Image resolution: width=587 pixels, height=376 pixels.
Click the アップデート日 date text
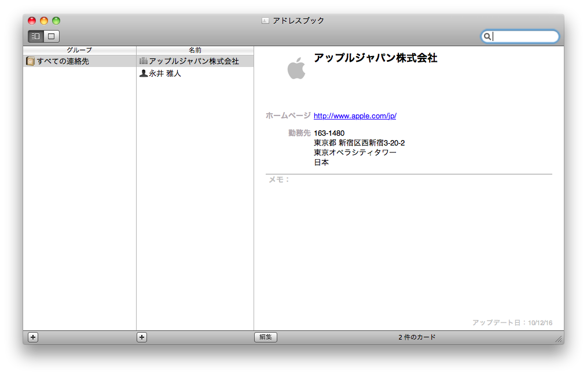pyautogui.click(x=512, y=323)
